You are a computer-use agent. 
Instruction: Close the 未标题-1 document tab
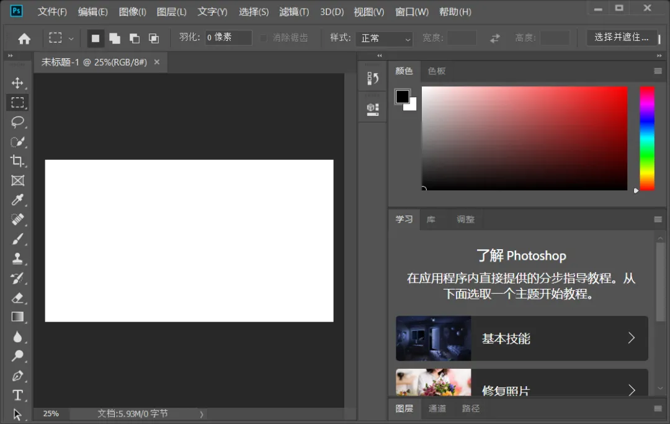(x=157, y=63)
